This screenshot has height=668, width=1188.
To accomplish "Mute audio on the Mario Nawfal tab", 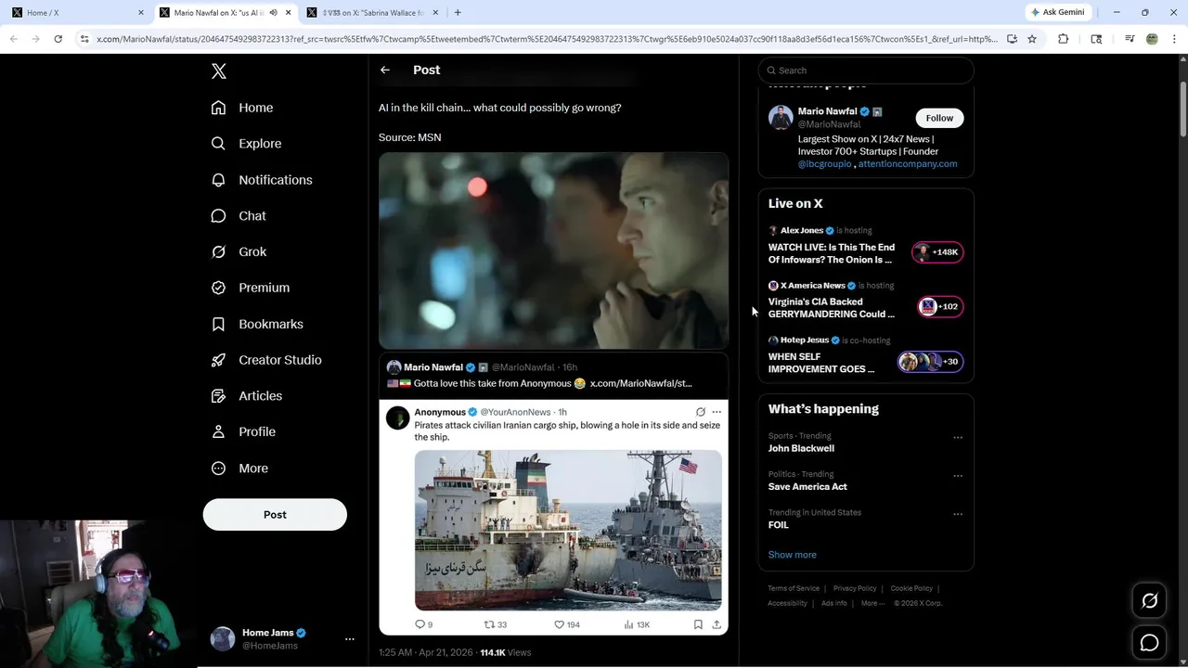I will tap(273, 12).
